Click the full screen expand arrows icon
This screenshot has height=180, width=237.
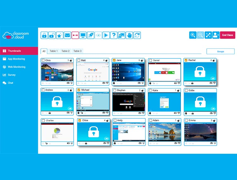208,35
